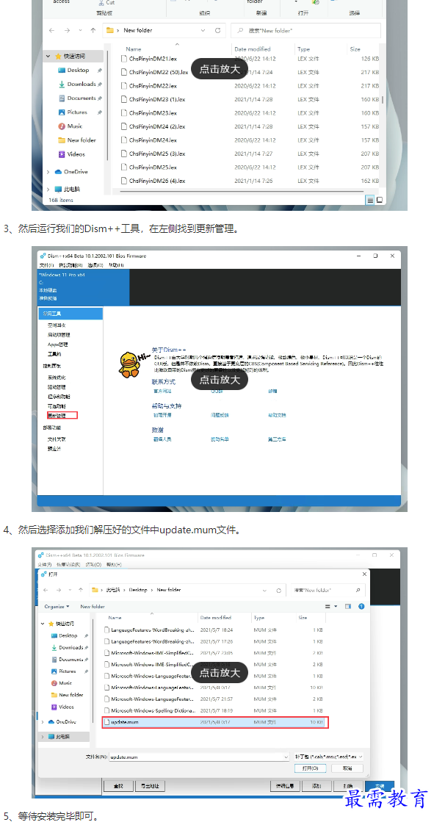The width and height of the screenshot is (434, 822).
Task: Select file ChsPinyinDM21.lex
Action: [x=153, y=59]
